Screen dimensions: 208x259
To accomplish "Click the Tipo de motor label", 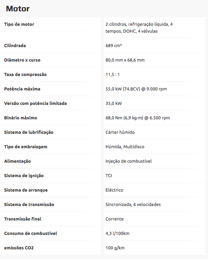I will (19, 24).
